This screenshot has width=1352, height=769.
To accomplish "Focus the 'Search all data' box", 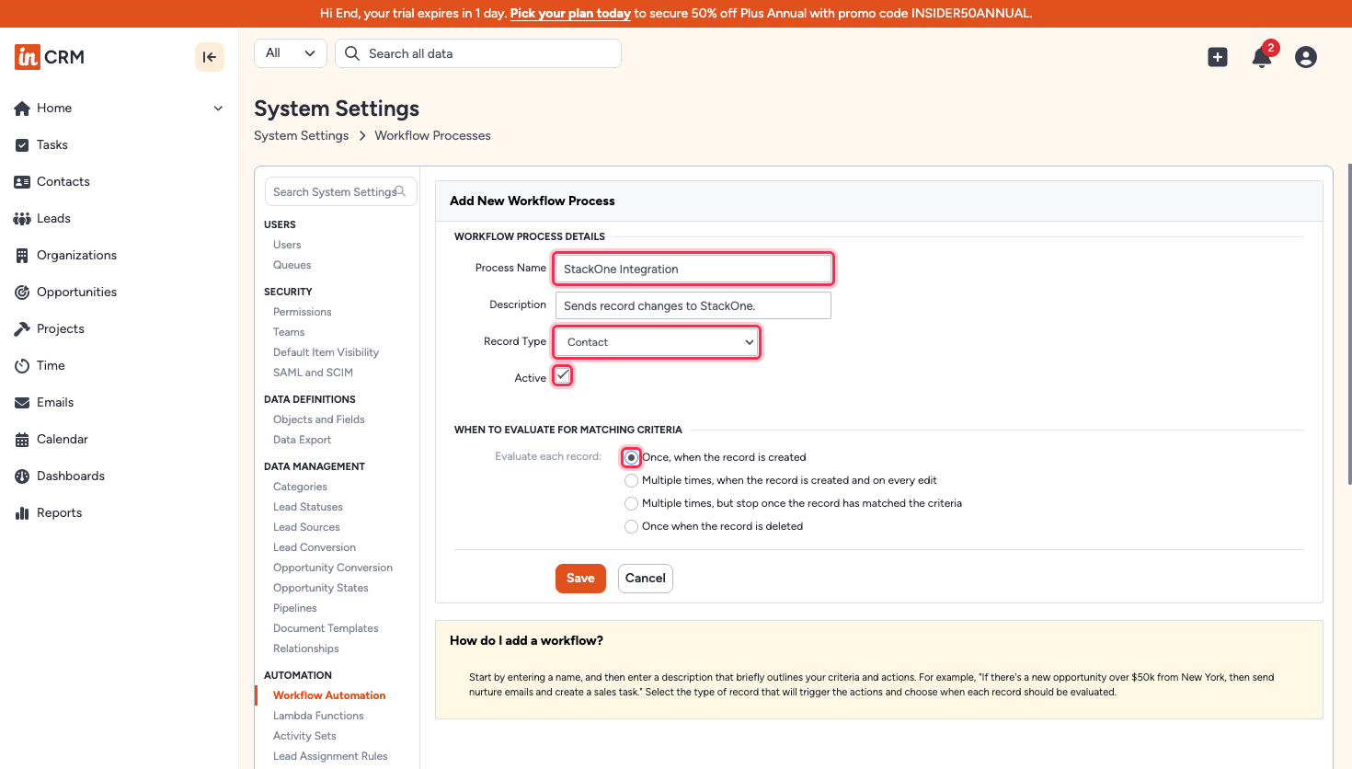I will coord(478,53).
